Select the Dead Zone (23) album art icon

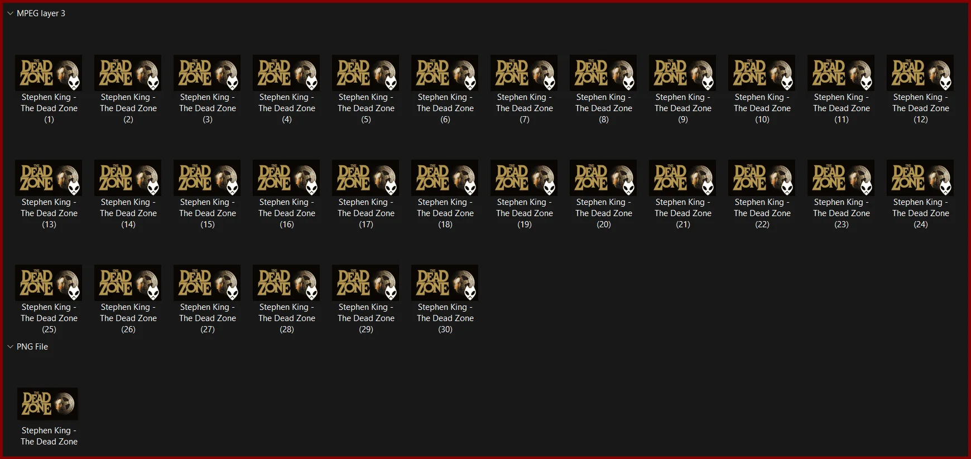point(841,178)
